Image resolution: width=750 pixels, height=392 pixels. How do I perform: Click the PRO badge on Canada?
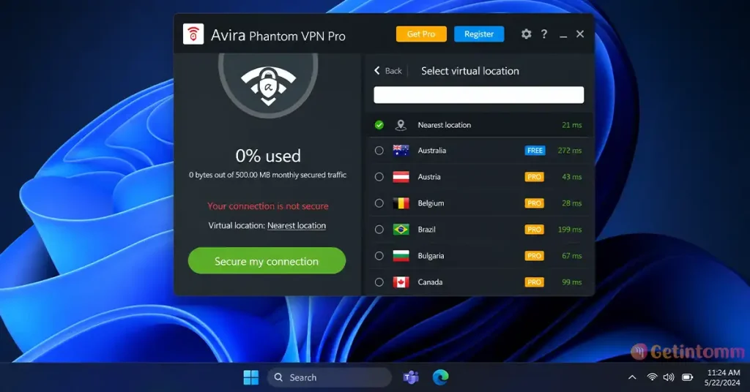[x=534, y=282]
